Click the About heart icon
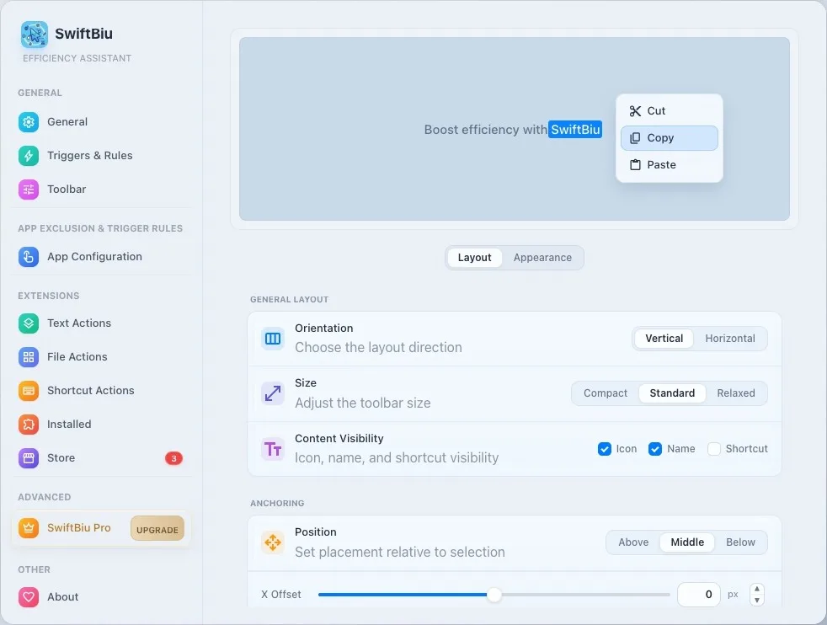Screen dimensions: 827x625 pos(29,597)
